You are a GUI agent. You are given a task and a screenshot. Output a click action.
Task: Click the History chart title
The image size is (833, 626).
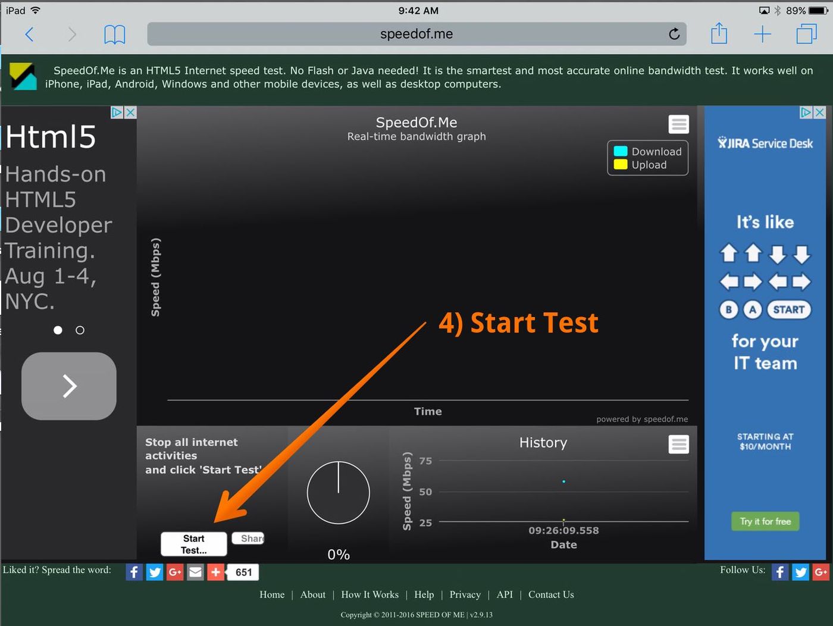[x=543, y=443]
